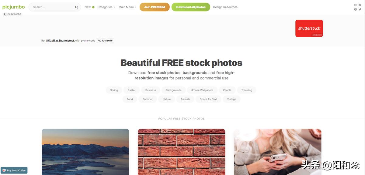Image resolution: width=365 pixels, height=175 pixels.
Task: Open the New photos menu item
Action: click(88, 7)
